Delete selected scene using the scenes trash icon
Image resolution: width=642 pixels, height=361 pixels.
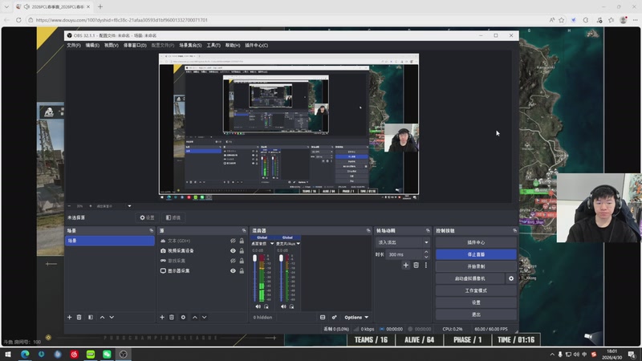79,317
